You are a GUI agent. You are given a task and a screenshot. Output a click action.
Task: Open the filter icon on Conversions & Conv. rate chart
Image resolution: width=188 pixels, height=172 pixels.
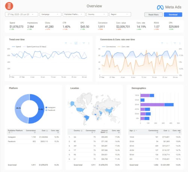point(175,43)
